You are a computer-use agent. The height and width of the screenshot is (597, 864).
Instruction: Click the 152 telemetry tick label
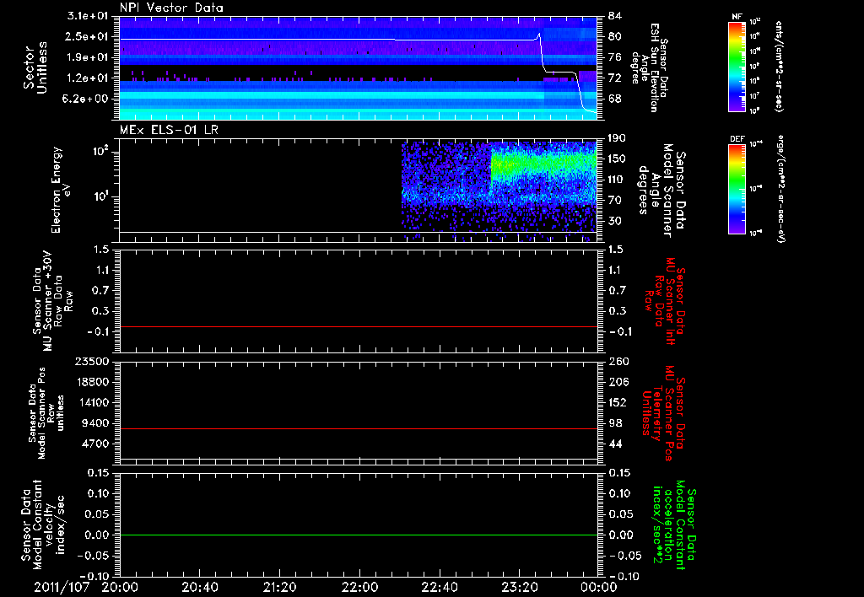618,402
